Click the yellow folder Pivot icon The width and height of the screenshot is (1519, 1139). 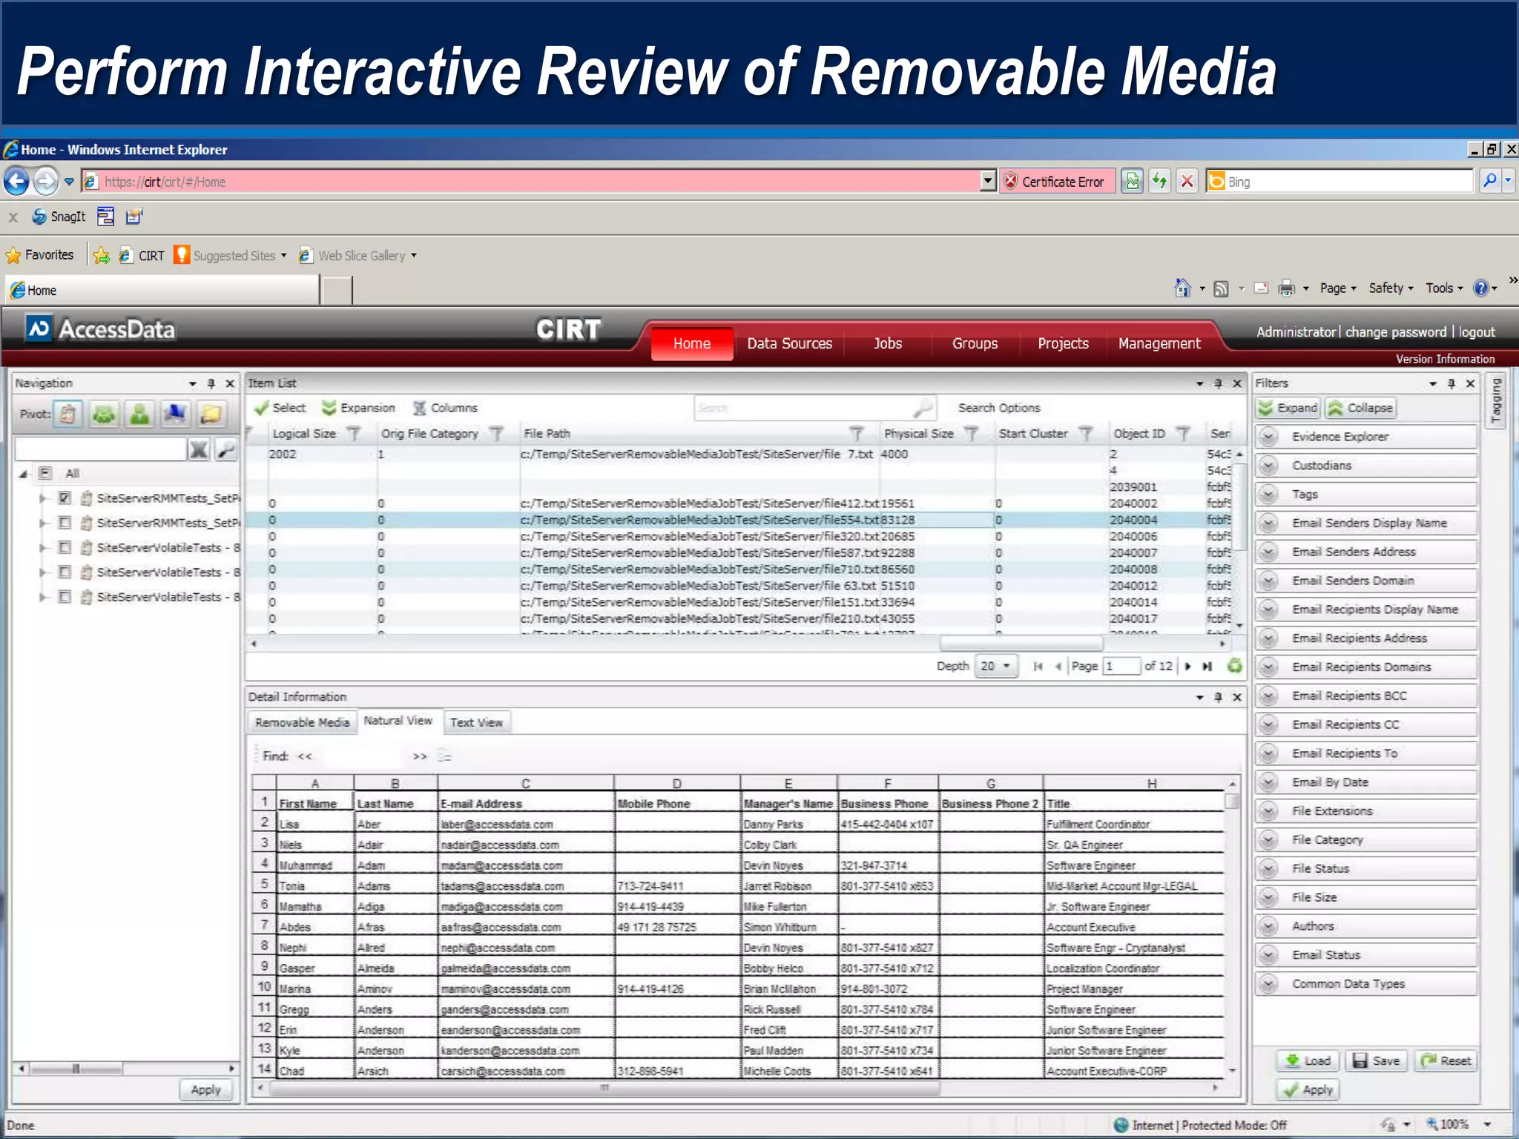pyautogui.click(x=211, y=414)
